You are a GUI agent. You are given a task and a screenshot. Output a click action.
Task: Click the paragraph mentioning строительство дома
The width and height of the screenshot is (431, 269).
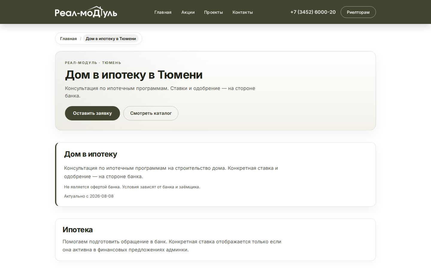(171, 172)
